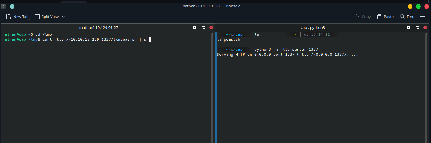The image size is (431, 143).
Task: Click the Konsole window title text
Action: pos(211,6)
